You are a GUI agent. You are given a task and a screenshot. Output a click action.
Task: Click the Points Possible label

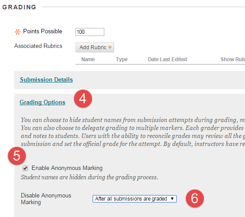pyautogui.click(x=43, y=31)
